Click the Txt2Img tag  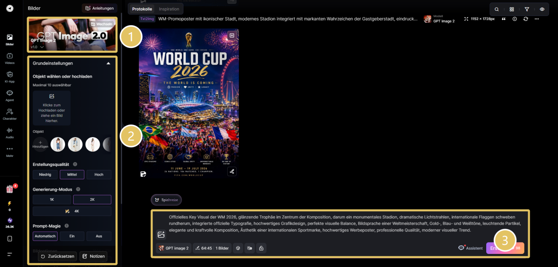click(147, 19)
